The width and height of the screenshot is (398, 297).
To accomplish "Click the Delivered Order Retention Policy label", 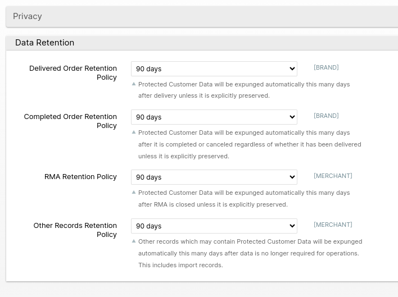I will pyautogui.click(x=73, y=73).
